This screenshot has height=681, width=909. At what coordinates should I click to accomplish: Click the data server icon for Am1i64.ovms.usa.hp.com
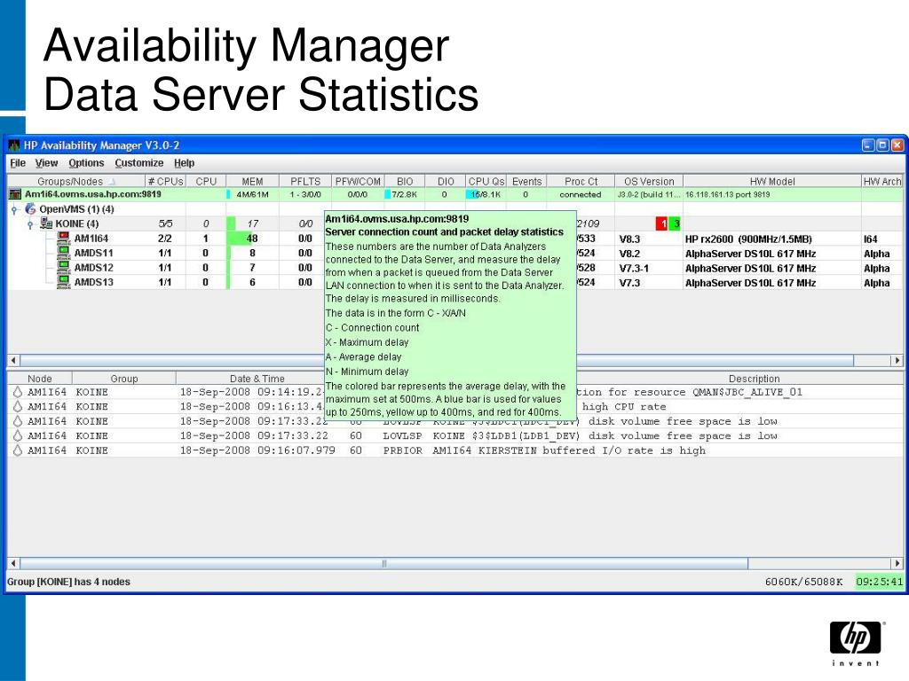click(x=15, y=194)
